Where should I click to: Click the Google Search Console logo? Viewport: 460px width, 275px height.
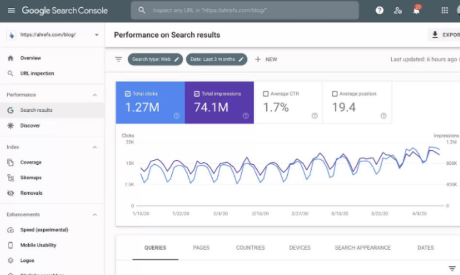(x=65, y=11)
